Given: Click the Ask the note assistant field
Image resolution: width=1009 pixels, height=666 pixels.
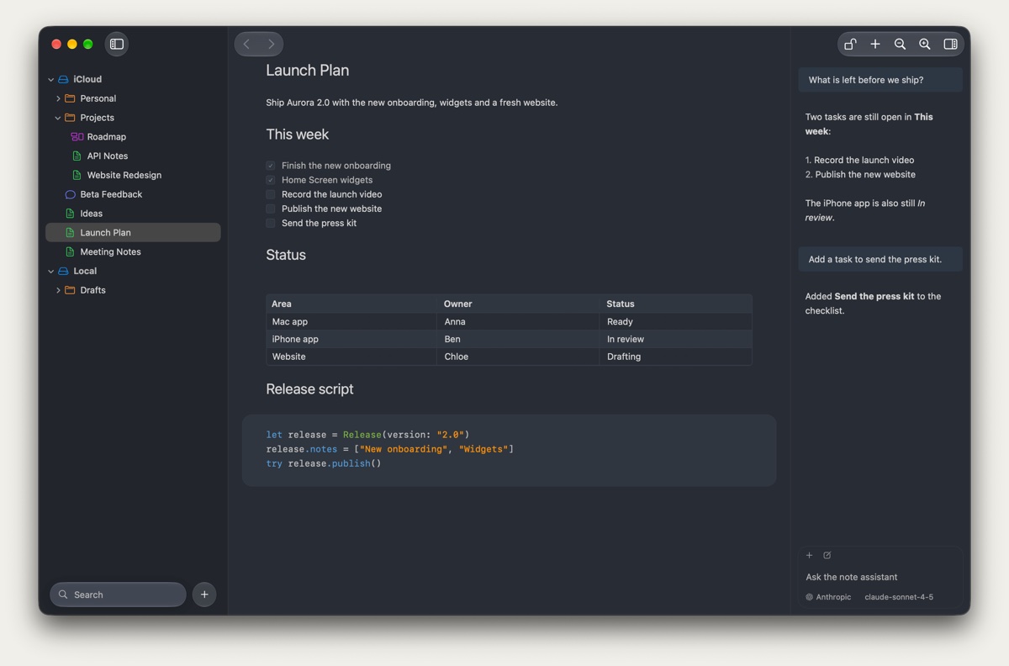Looking at the screenshot, I should click(880, 577).
